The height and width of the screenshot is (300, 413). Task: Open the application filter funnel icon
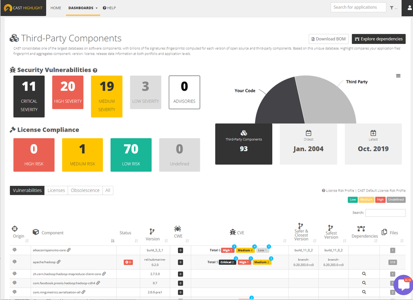click(x=391, y=8)
